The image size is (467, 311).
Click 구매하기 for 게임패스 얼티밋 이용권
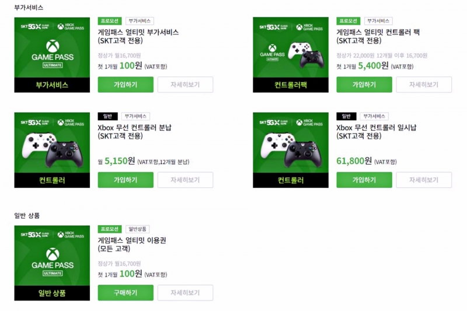click(126, 292)
